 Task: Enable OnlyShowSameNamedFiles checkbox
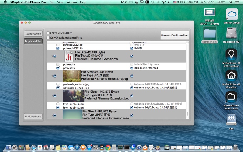point(48,38)
